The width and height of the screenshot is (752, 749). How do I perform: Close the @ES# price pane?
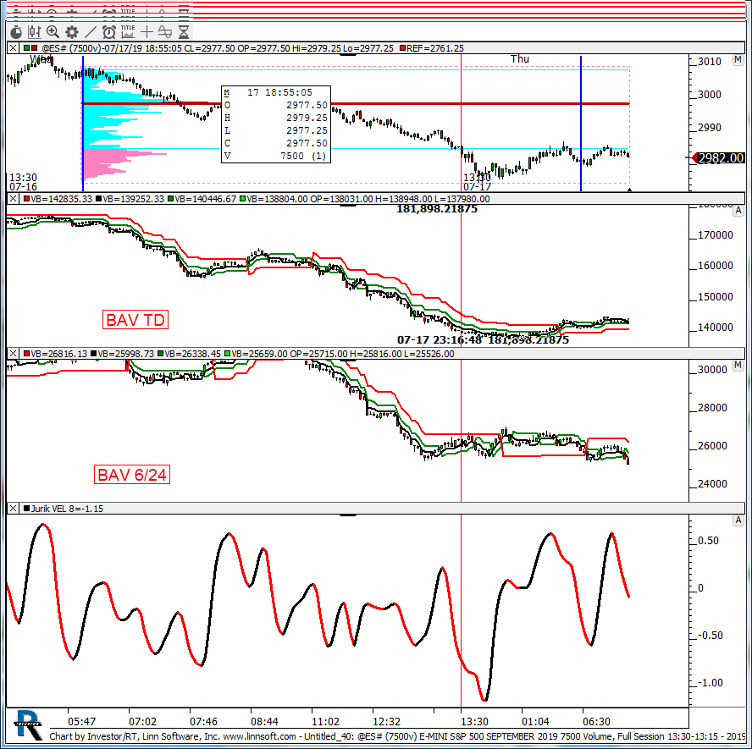coord(13,48)
